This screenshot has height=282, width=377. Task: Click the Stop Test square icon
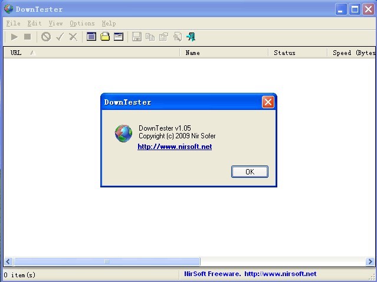(x=27, y=37)
